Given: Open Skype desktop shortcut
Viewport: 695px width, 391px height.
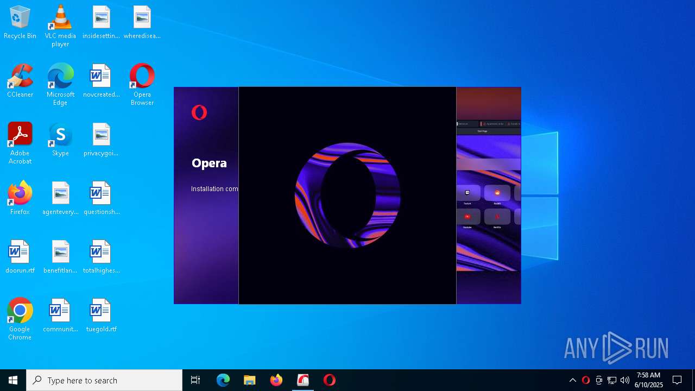Looking at the screenshot, I should (x=60, y=140).
